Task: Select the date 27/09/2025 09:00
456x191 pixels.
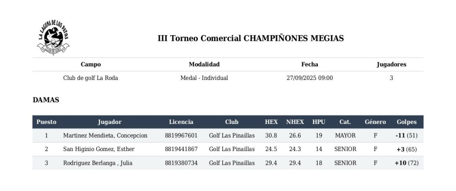Action: [x=309, y=78]
